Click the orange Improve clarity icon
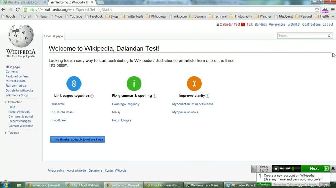Screen dimensions: 336x188 pyautogui.click(x=194, y=84)
